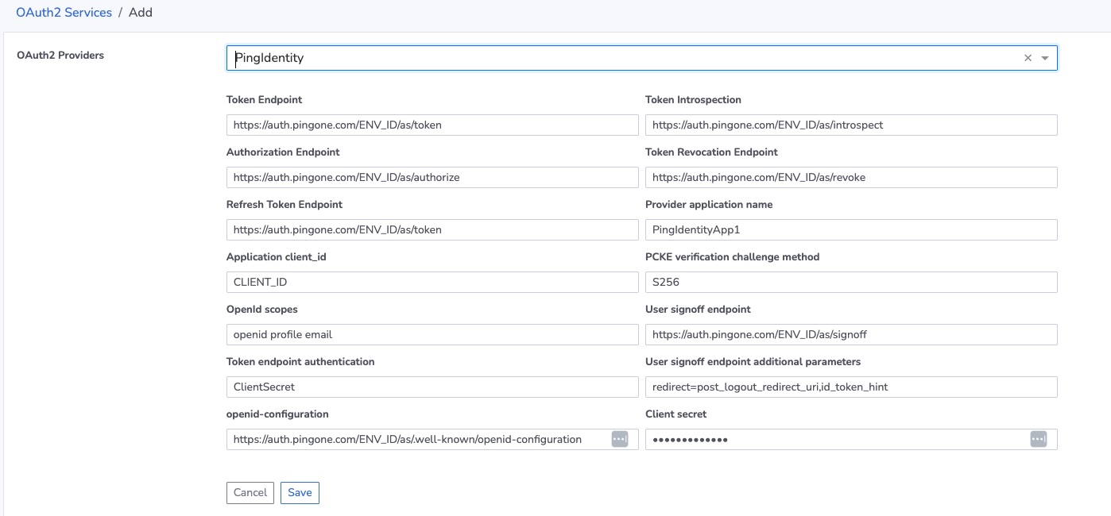Clear the PingIdentity provider selection
The width and height of the screenshot is (1111, 516).
pyautogui.click(x=1028, y=58)
